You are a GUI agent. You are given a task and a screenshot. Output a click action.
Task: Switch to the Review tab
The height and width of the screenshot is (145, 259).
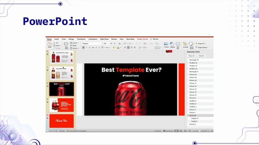tap(114, 39)
